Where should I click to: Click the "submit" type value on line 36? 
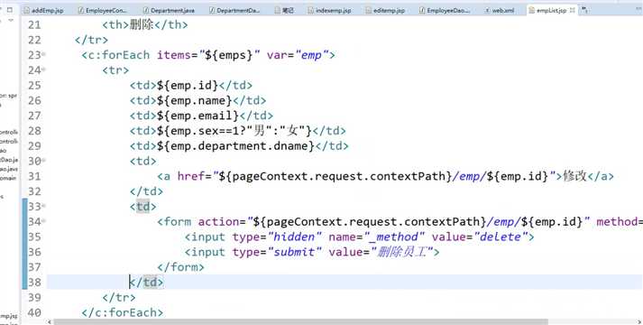click(294, 252)
